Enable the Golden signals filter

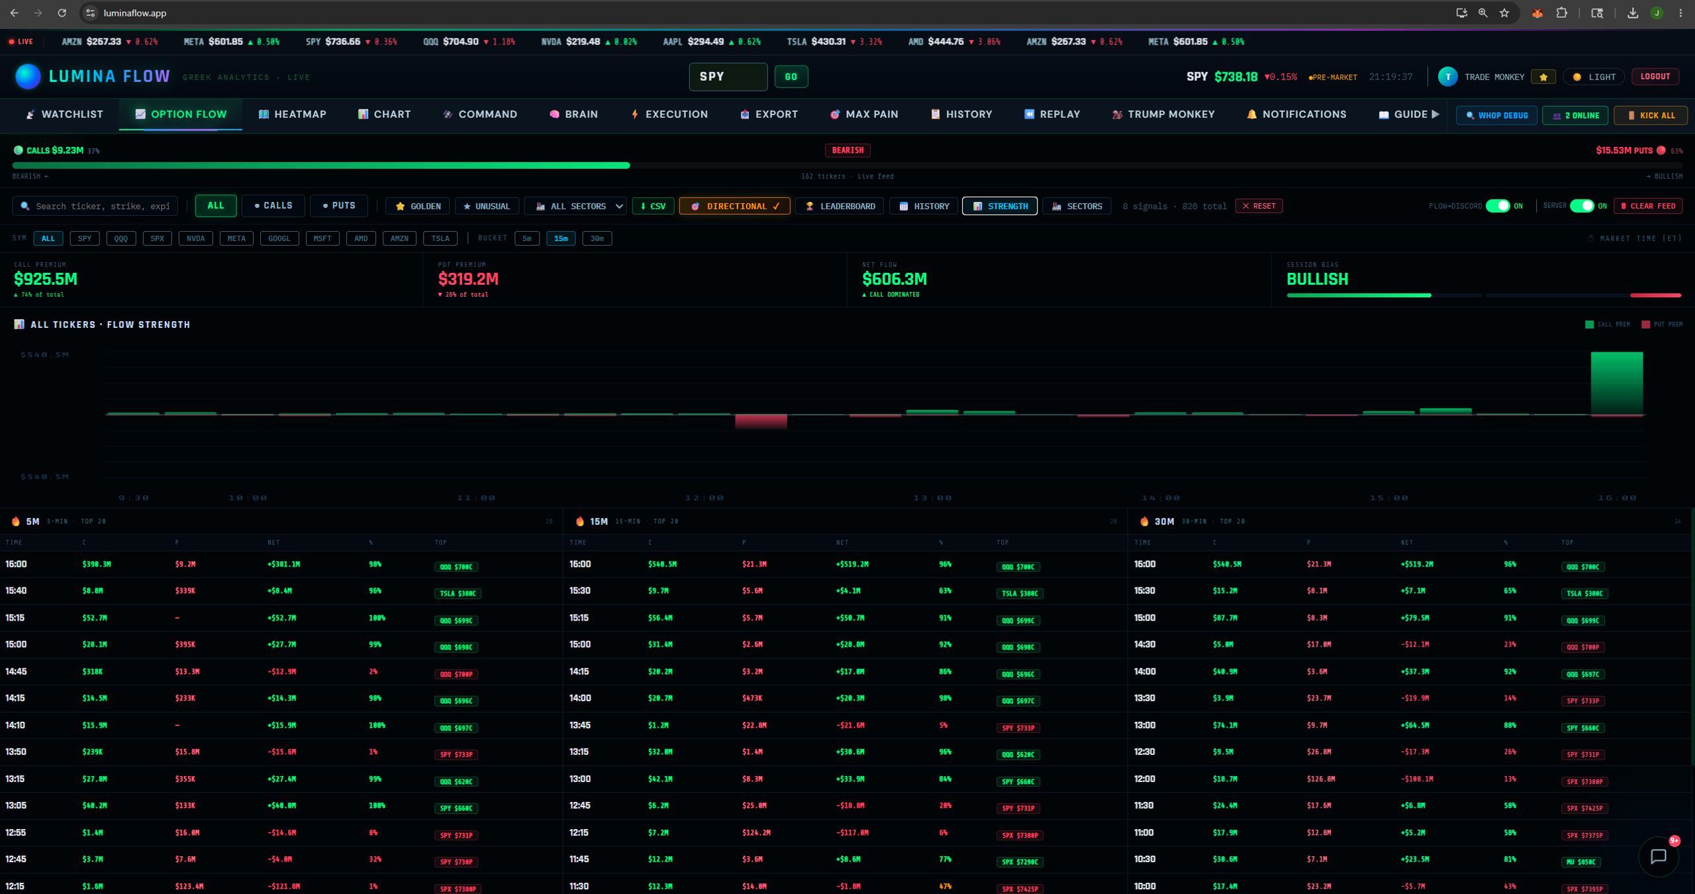pos(418,206)
